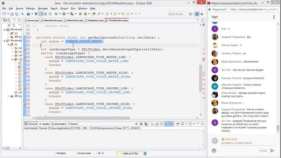
Task: Click the Quick Access field
Action: (177, 14)
